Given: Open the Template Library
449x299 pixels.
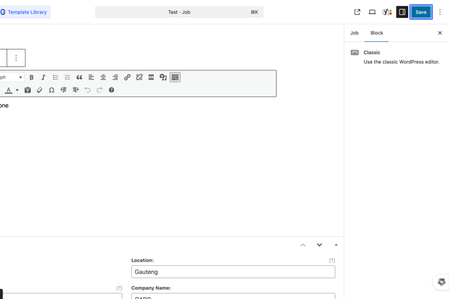Looking at the screenshot, I should click(25, 12).
